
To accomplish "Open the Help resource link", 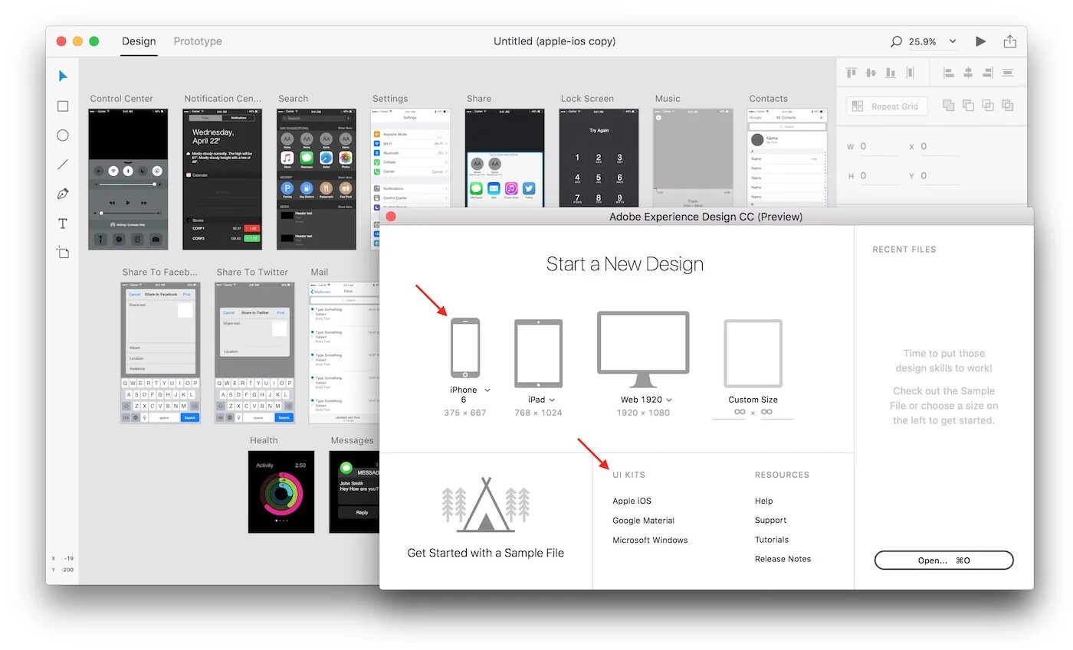I will coord(763,501).
